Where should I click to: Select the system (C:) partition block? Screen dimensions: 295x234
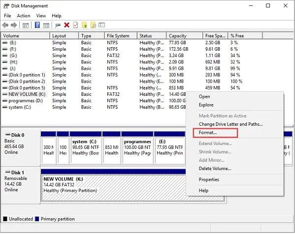pos(86,147)
